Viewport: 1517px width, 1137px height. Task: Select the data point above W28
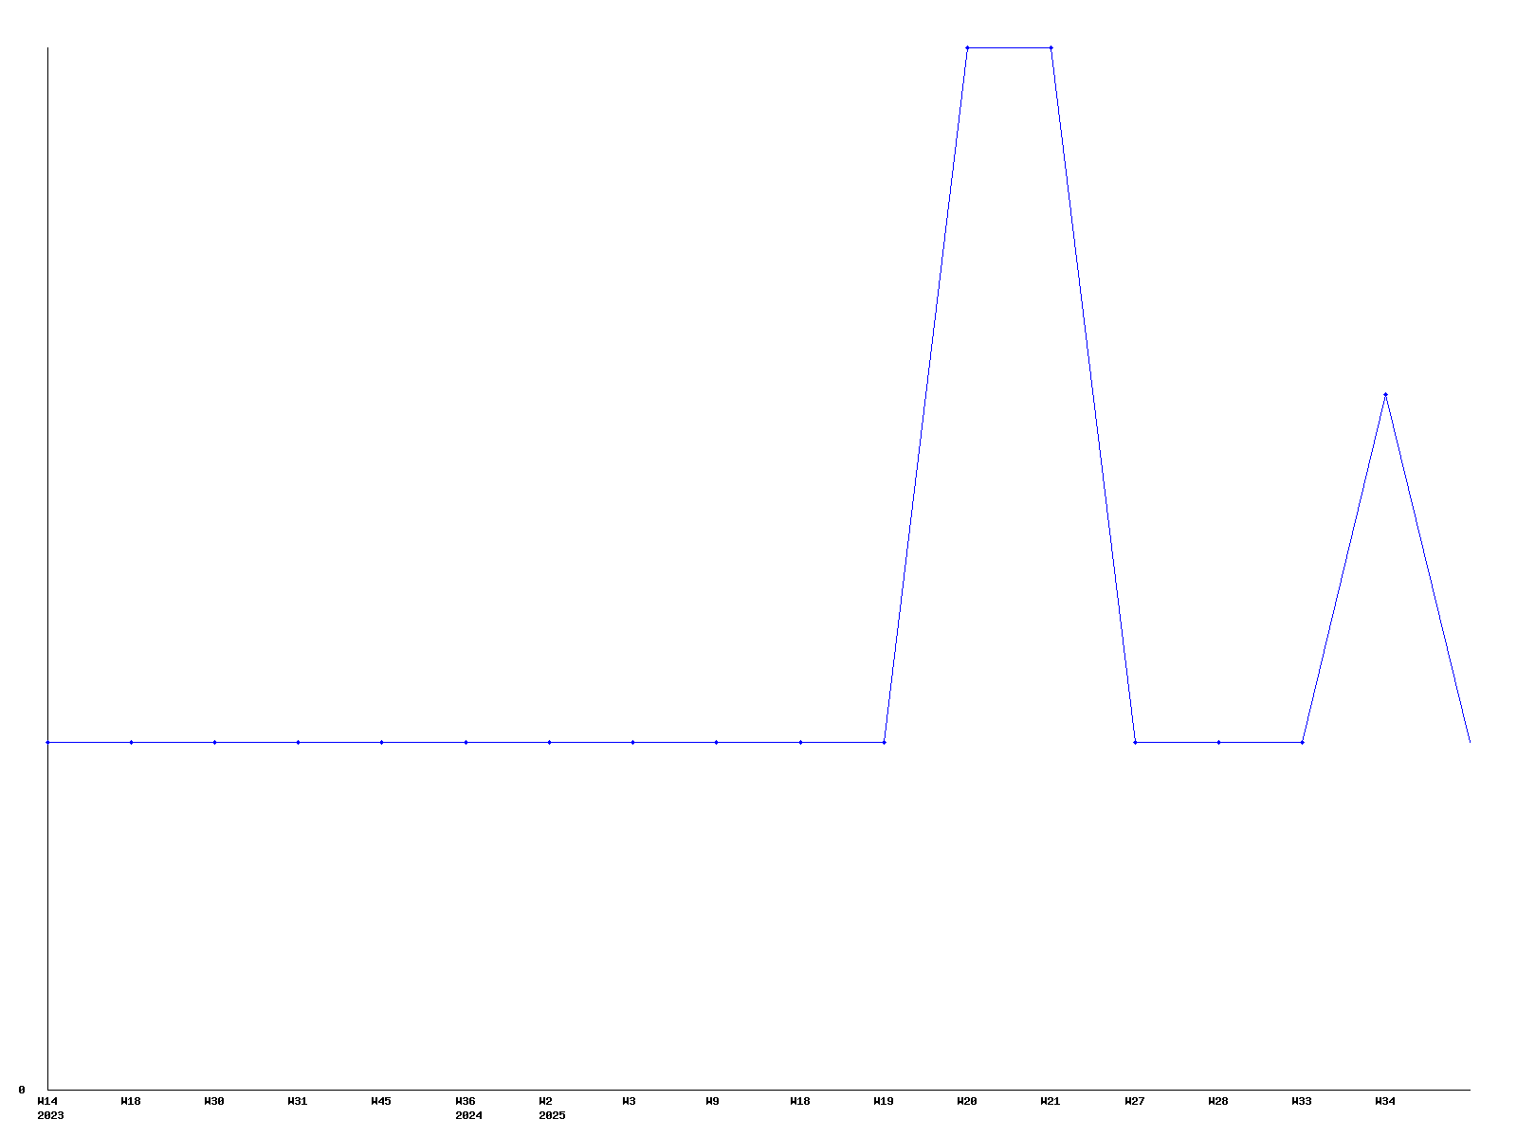pos(1218,742)
